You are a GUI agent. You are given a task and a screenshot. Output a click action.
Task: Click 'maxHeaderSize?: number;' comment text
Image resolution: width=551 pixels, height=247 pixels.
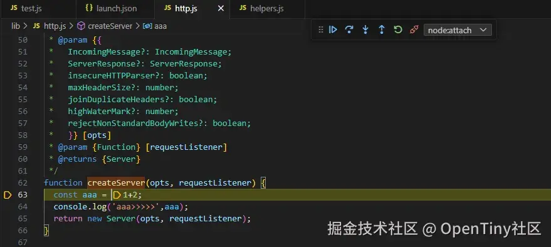(x=123, y=88)
